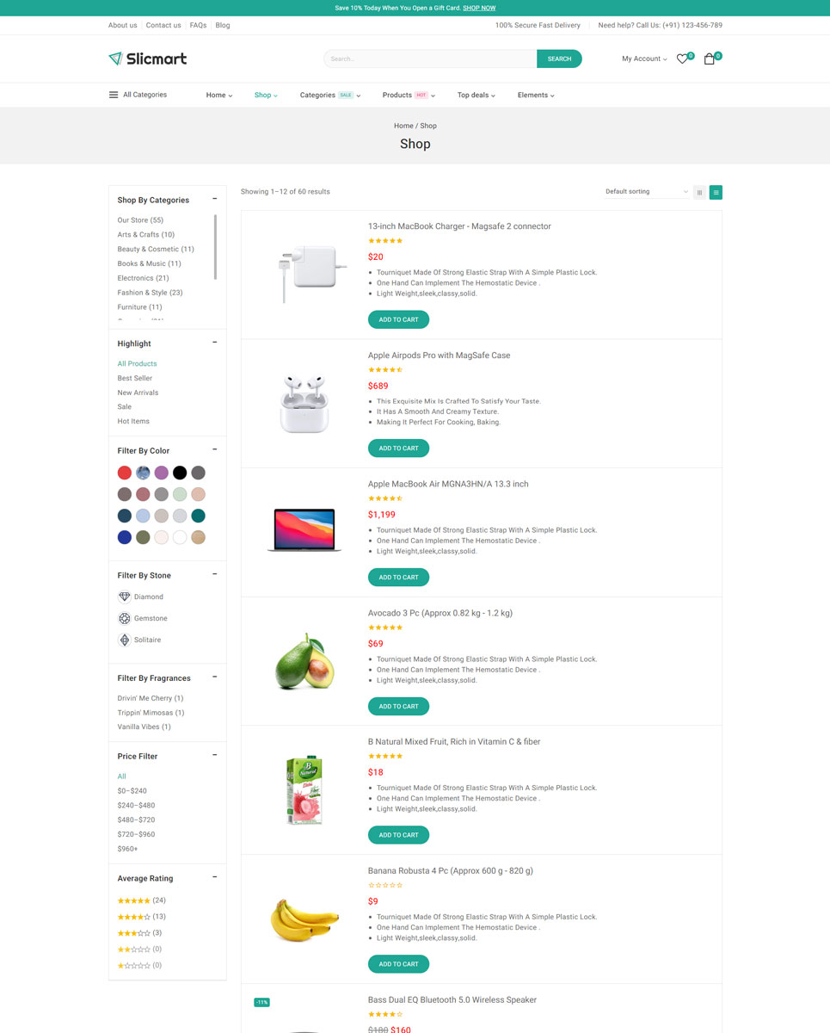Switch to list view layout
Image resolution: width=830 pixels, height=1033 pixels.
click(x=716, y=192)
